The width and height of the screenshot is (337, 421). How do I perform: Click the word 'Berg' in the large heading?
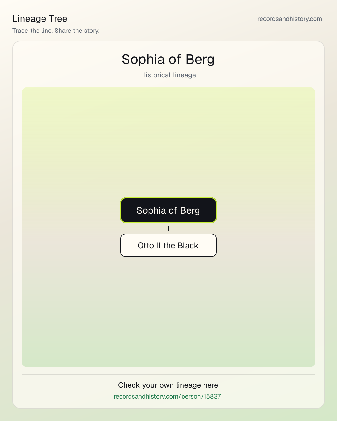point(200,59)
